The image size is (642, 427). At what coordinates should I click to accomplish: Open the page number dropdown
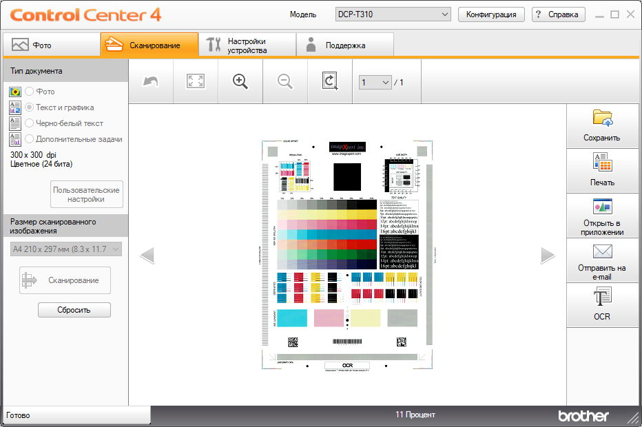click(x=375, y=82)
